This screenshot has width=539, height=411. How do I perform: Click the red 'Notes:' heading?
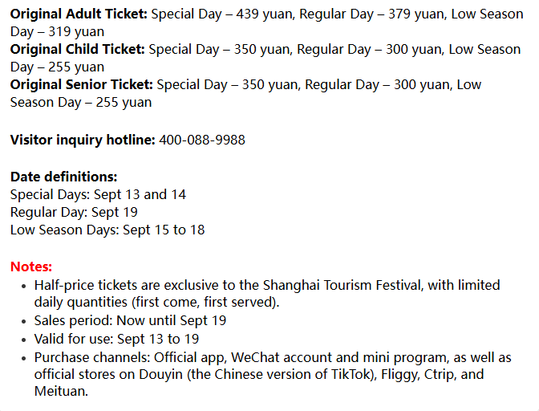pyautogui.click(x=31, y=267)
